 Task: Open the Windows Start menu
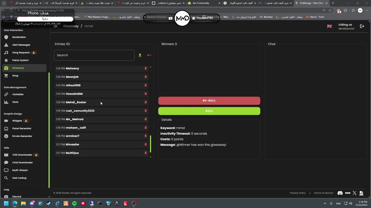click(x=6, y=203)
